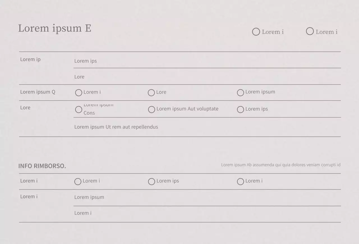Click the "Lorem ipsum Q" row label
This screenshot has width=359, height=244.
[x=38, y=92]
